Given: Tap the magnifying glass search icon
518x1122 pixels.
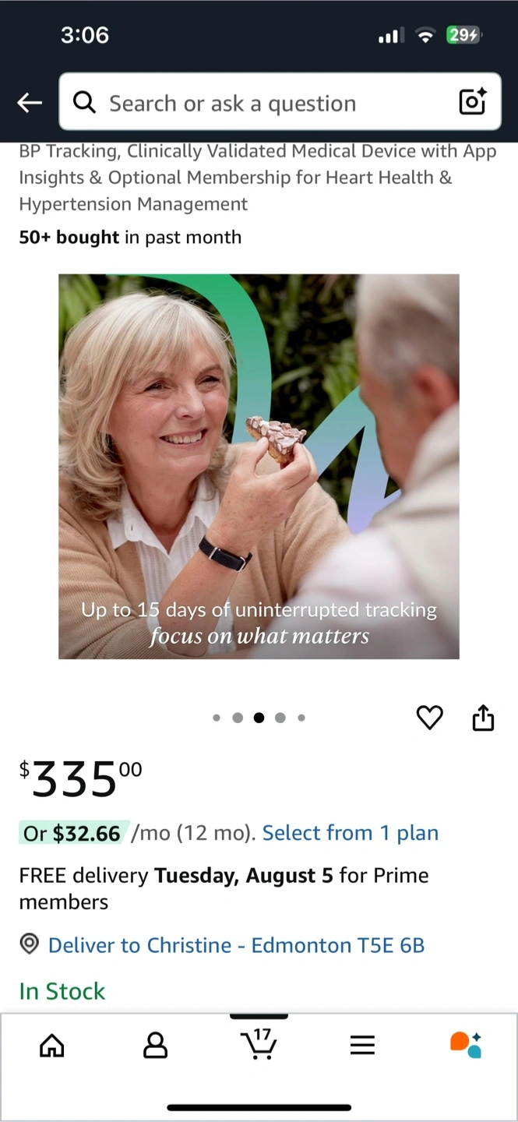Looking at the screenshot, I should point(84,103).
